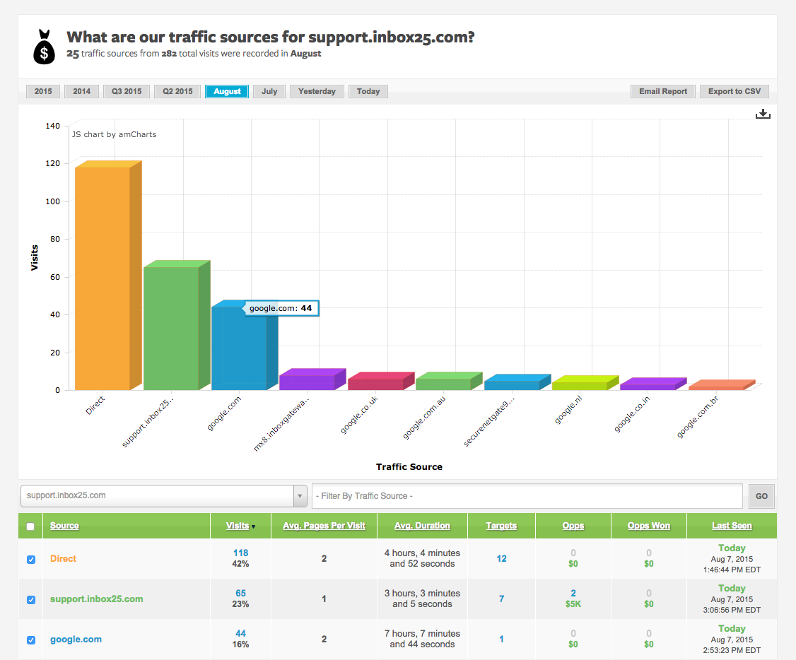Click the 44 visits value in table
The height and width of the screenshot is (660, 796).
pyautogui.click(x=240, y=634)
